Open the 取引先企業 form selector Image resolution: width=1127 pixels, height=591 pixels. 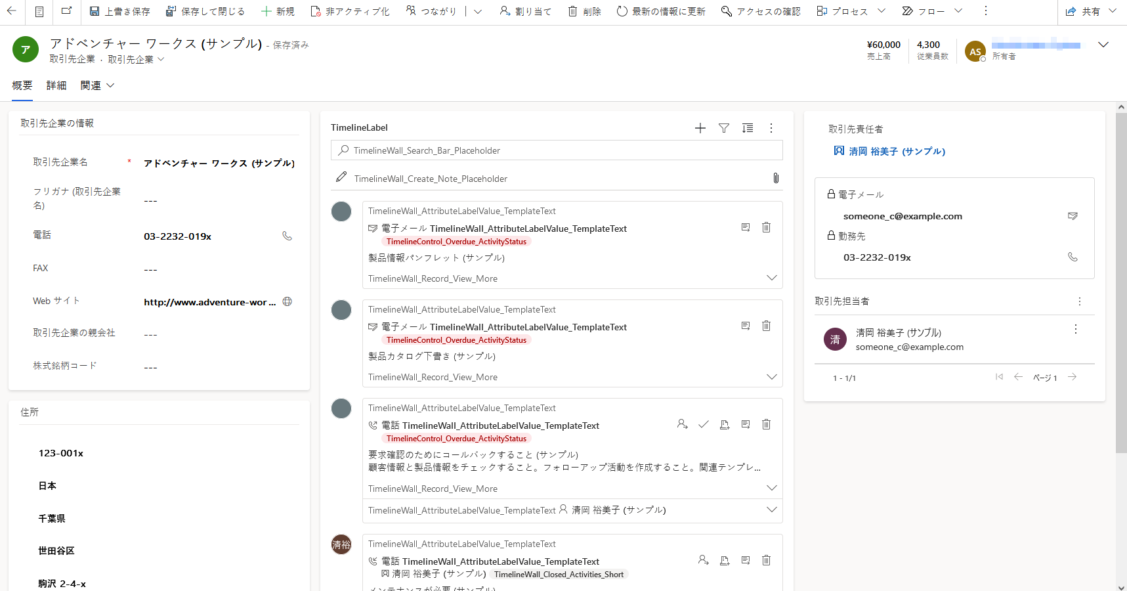coord(136,59)
